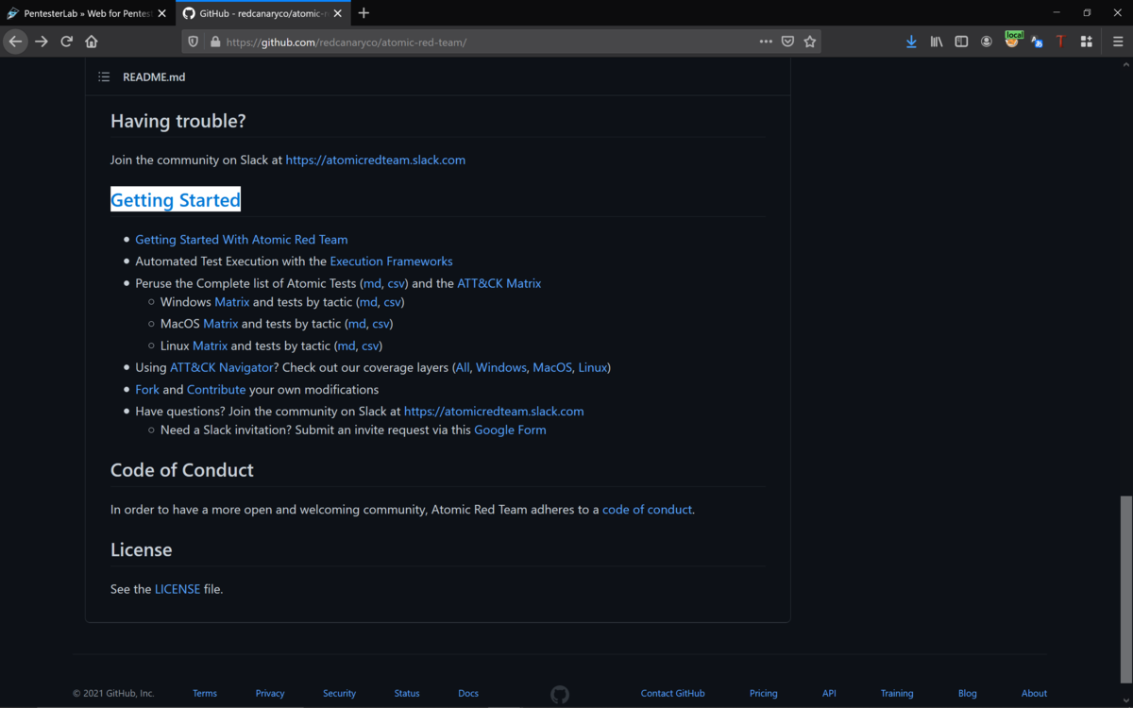Bookmark this page with the star
Viewport: 1133px width, 708px height.
[x=810, y=42]
